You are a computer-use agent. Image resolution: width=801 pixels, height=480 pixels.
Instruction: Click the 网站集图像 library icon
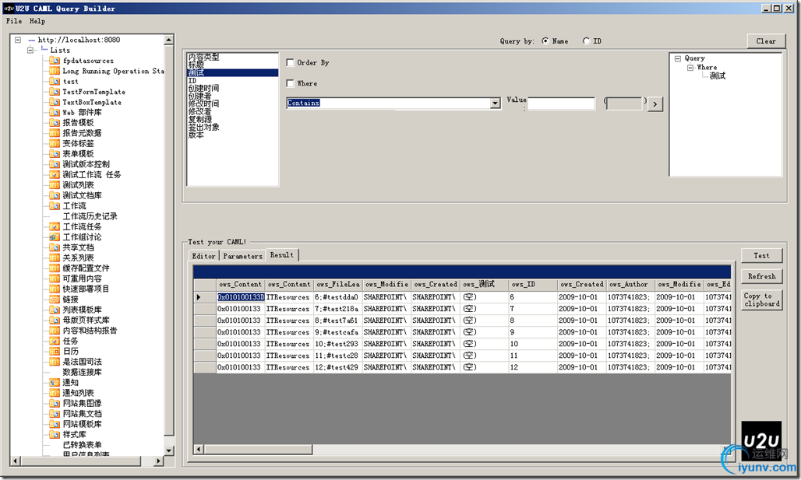click(x=55, y=403)
